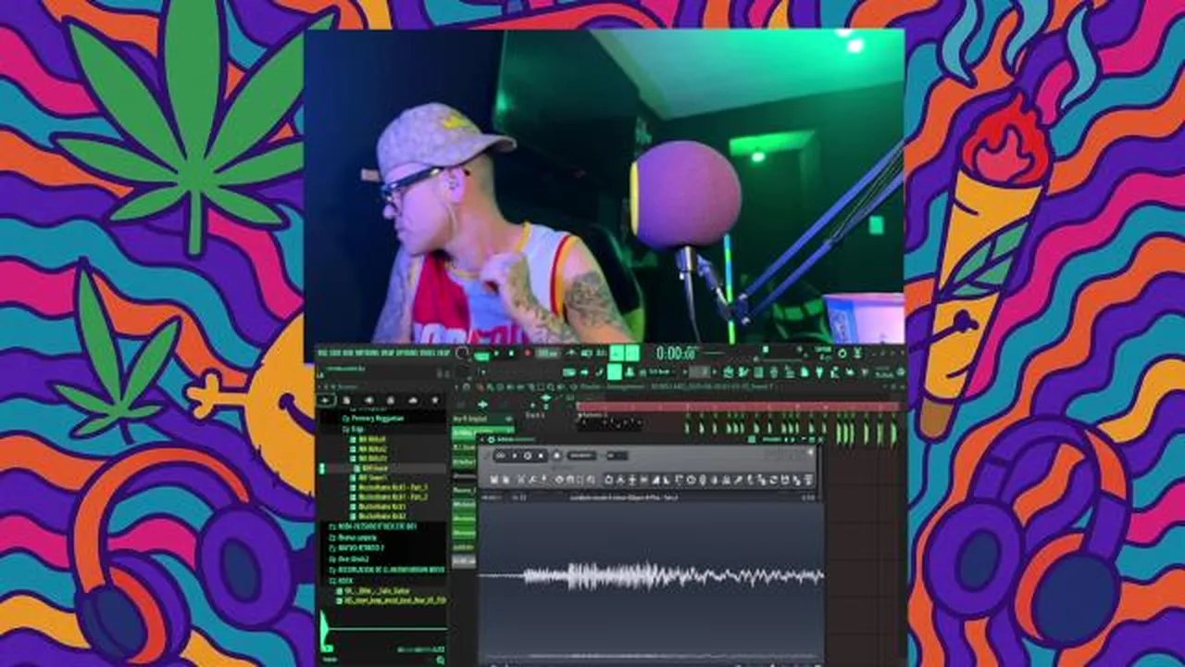Click the Edison stop button
This screenshot has height=667, width=1185.
pos(541,455)
